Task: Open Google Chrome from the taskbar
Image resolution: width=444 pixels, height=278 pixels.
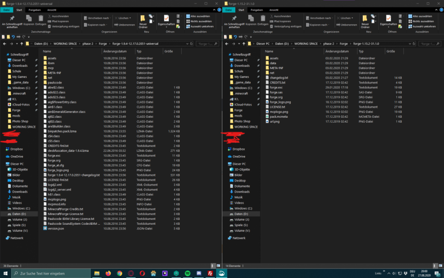Action: tap(119, 273)
